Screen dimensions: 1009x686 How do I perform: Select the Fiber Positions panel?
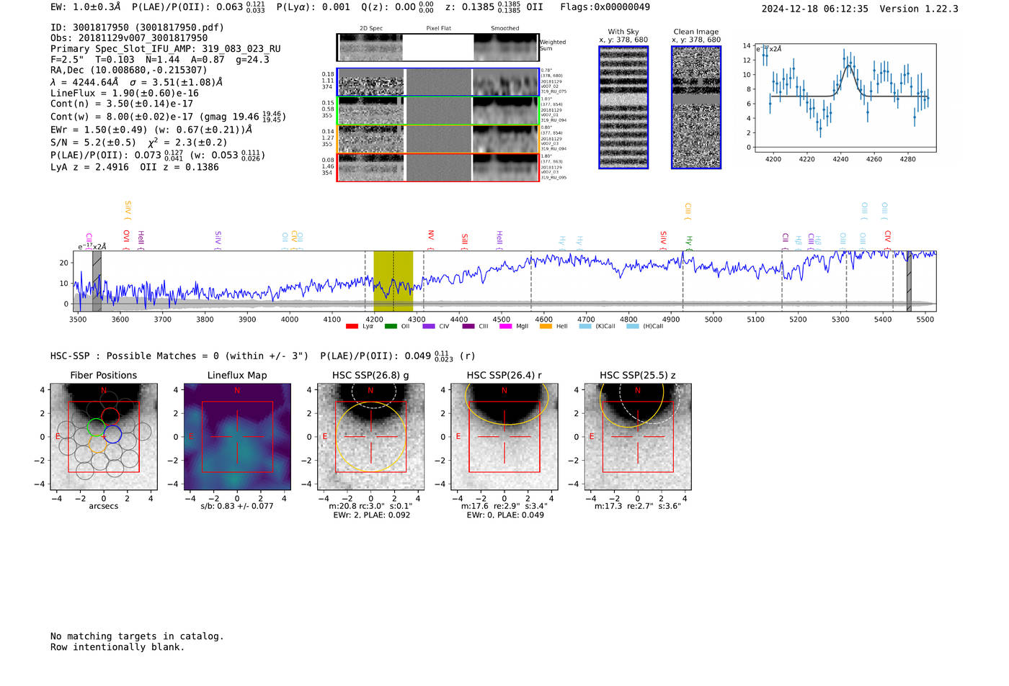104,437
